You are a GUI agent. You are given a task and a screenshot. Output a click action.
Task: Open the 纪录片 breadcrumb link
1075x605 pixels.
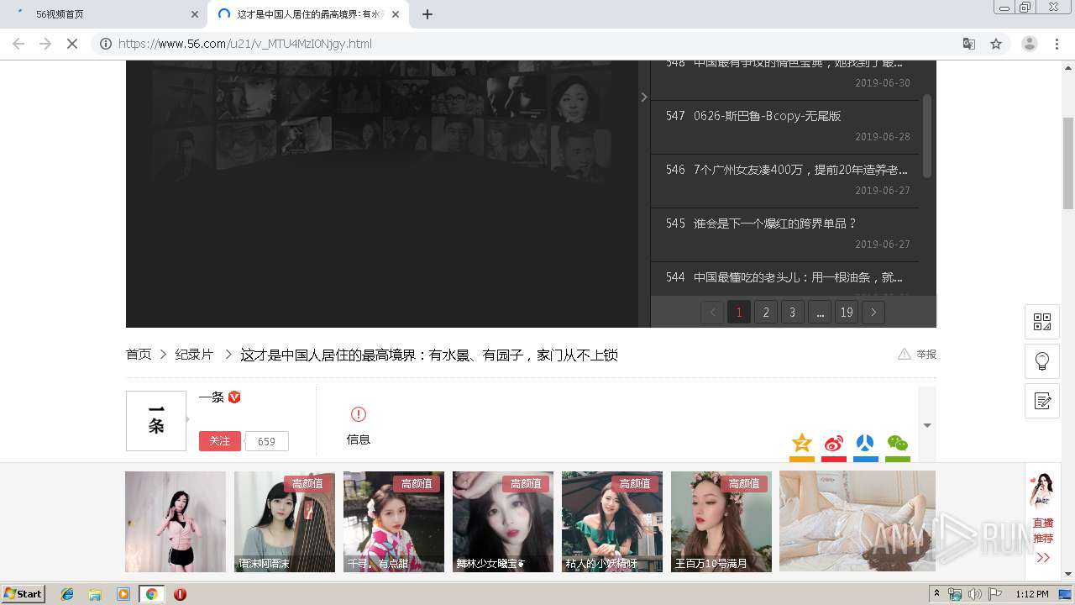pos(194,355)
